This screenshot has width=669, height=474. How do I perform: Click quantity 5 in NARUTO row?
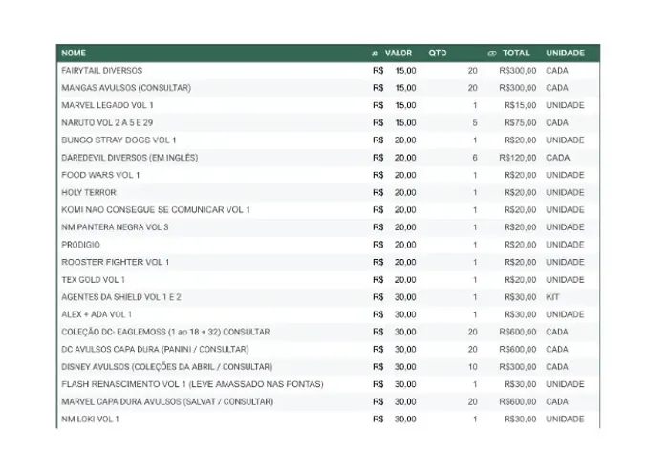click(475, 123)
